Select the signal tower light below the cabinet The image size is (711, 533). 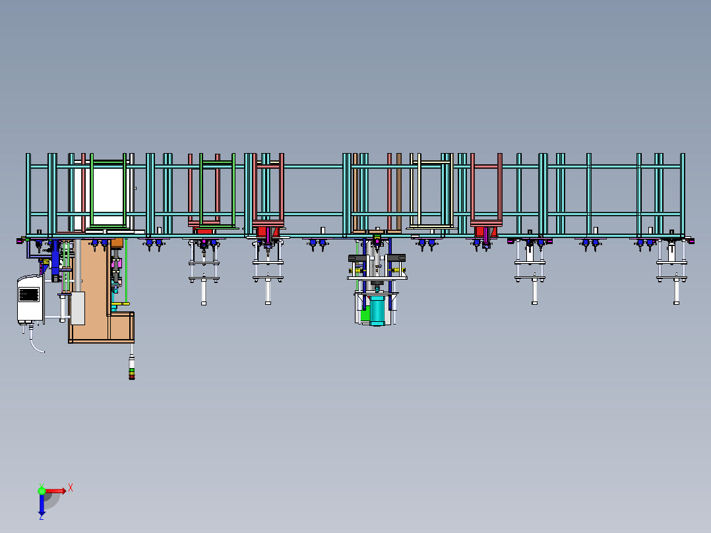point(131,367)
